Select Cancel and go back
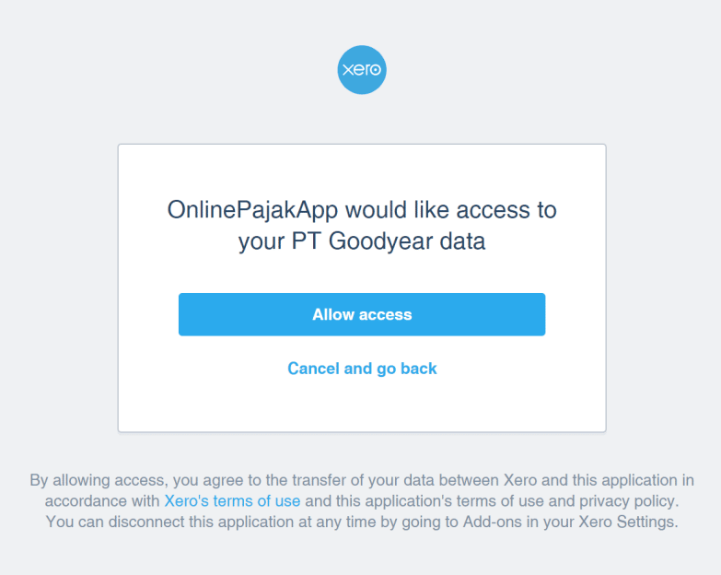Viewport: 721px width, 575px height. pyautogui.click(x=362, y=369)
